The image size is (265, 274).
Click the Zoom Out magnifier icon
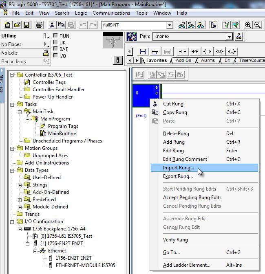pyautogui.click(x=258, y=25)
